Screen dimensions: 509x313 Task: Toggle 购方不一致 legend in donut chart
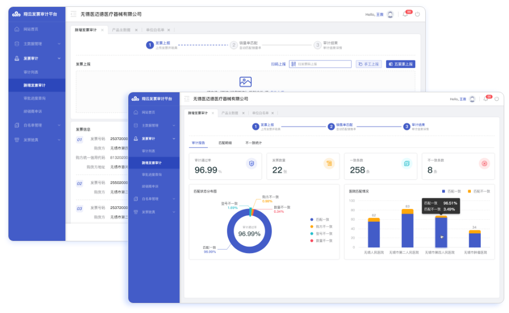[321, 227]
